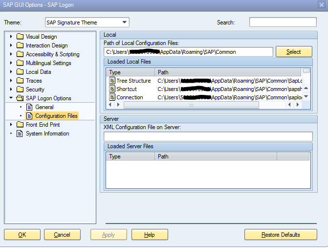328x248 pixels.
Task: Click the local configuration path field
Action: (x=188, y=52)
